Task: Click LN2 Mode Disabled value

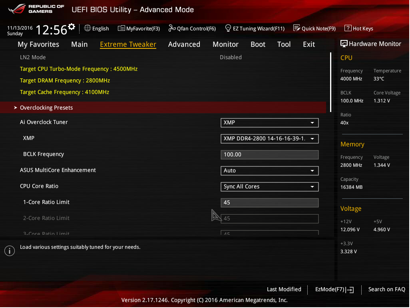Action: click(231, 57)
